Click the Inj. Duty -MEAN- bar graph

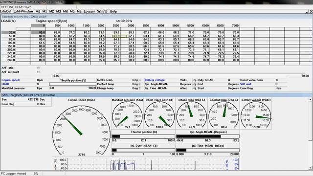pos(143,150)
